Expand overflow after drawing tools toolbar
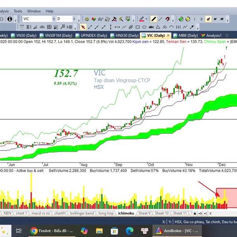 coord(197,28)
